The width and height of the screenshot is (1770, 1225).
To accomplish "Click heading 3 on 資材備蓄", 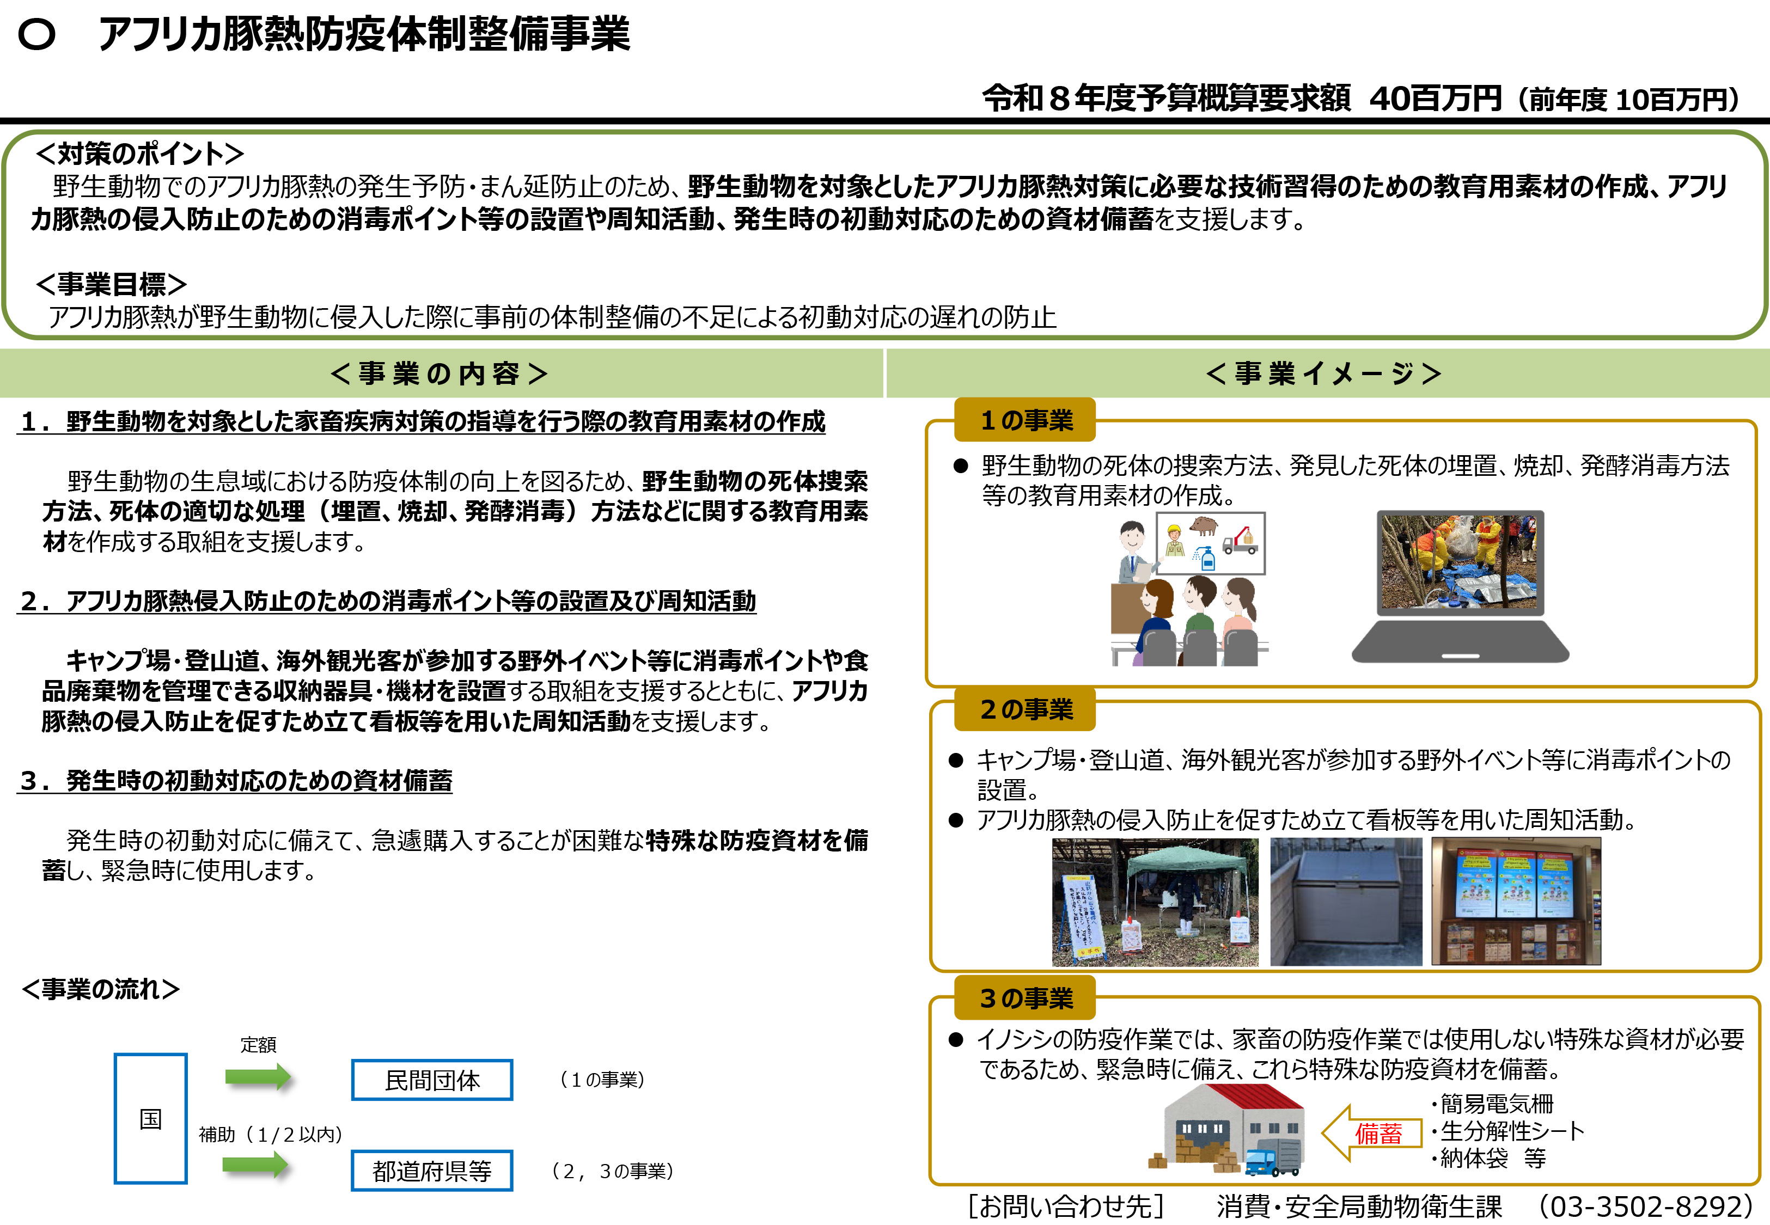I will 236,781.
